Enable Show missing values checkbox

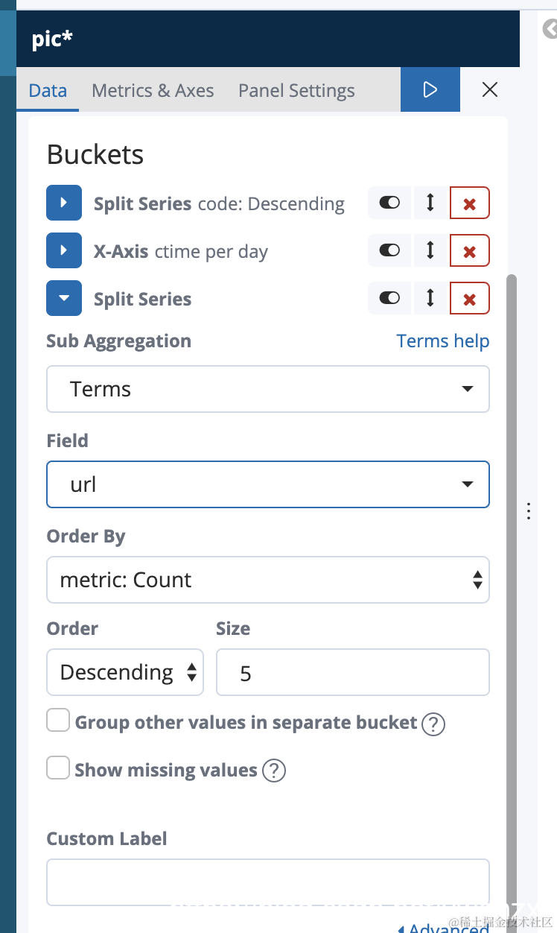tap(58, 768)
